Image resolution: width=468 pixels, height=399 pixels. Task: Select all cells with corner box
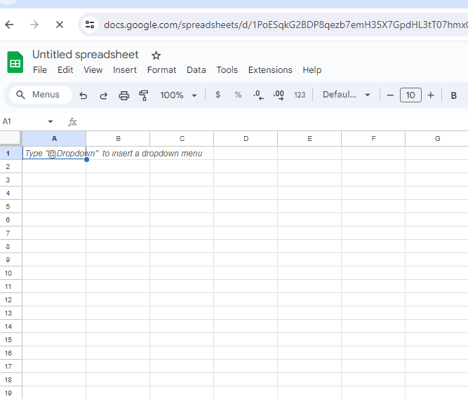coord(11,138)
